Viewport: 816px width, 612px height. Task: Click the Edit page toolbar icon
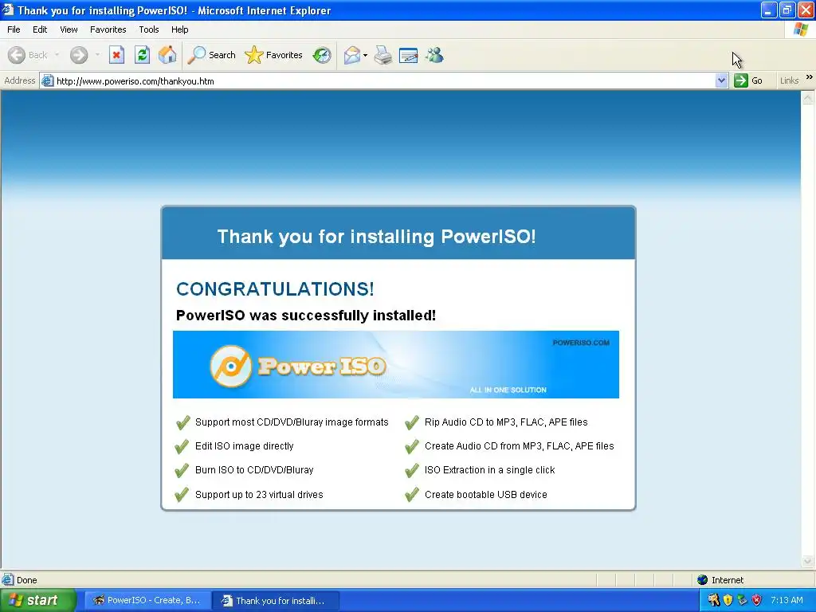[x=409, y=55]
